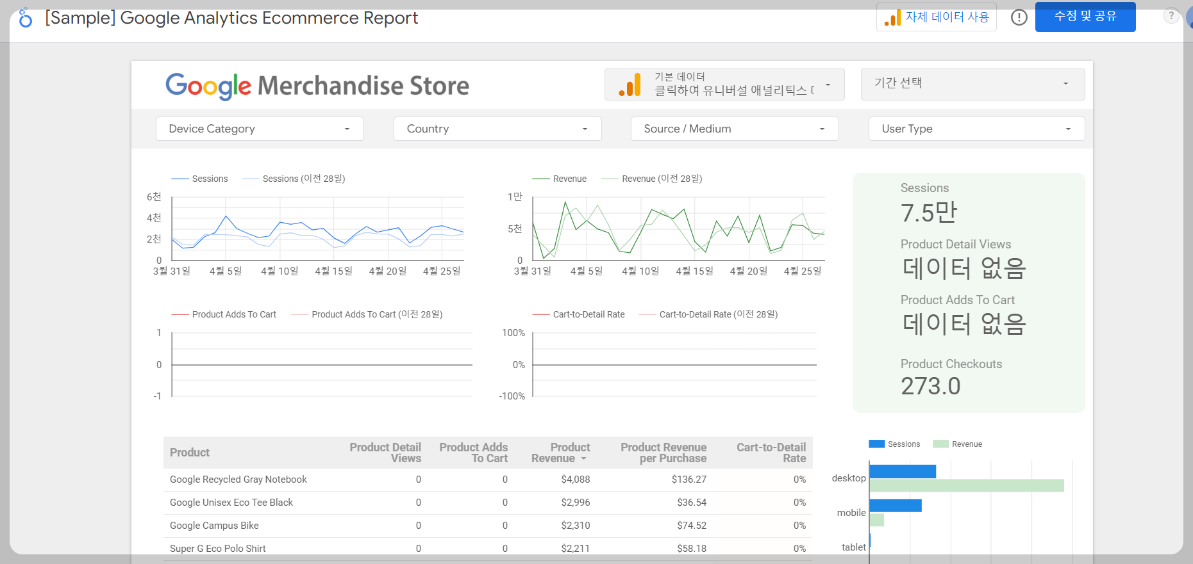Viewport: 1193px width, 564px height.
Task: Click the Google Merchandise Store logo
Action: 317,86
